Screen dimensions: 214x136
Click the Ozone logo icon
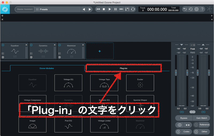pos(5,9)
